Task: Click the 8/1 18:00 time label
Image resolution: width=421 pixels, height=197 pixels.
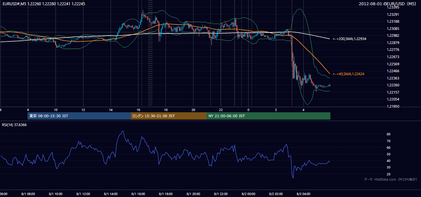Action: click(166, 194)
